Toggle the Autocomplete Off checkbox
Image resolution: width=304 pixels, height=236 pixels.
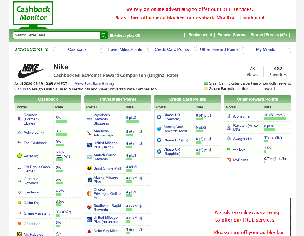click(x=111, y=36)
